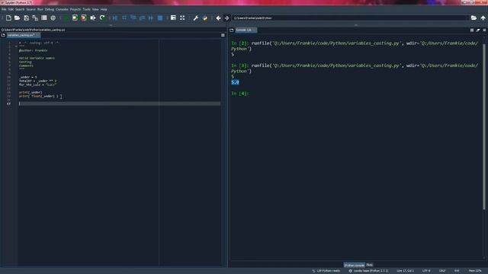Open the Help menu
Screen dimensions: 488x274
pyautogui.click(x=104, y=9)
